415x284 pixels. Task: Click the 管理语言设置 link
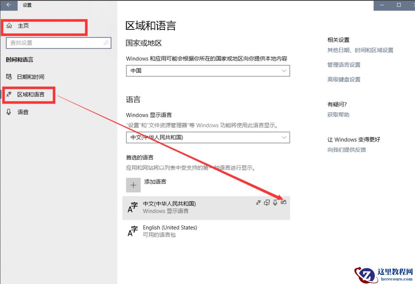(x=343, y=65)
